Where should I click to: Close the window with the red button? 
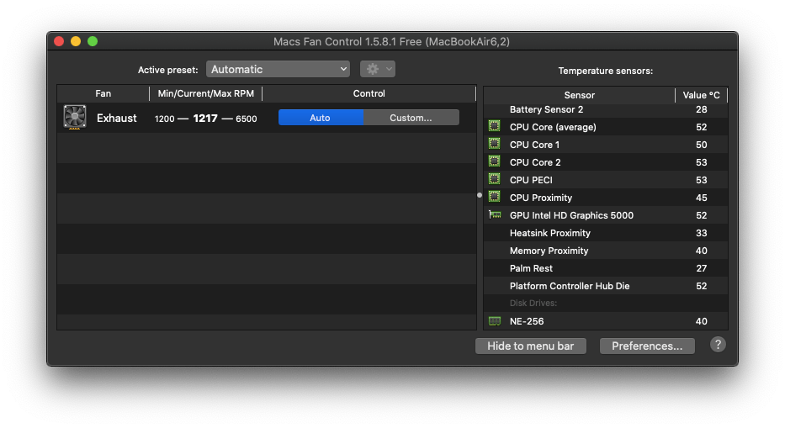[x=59, y=41]
